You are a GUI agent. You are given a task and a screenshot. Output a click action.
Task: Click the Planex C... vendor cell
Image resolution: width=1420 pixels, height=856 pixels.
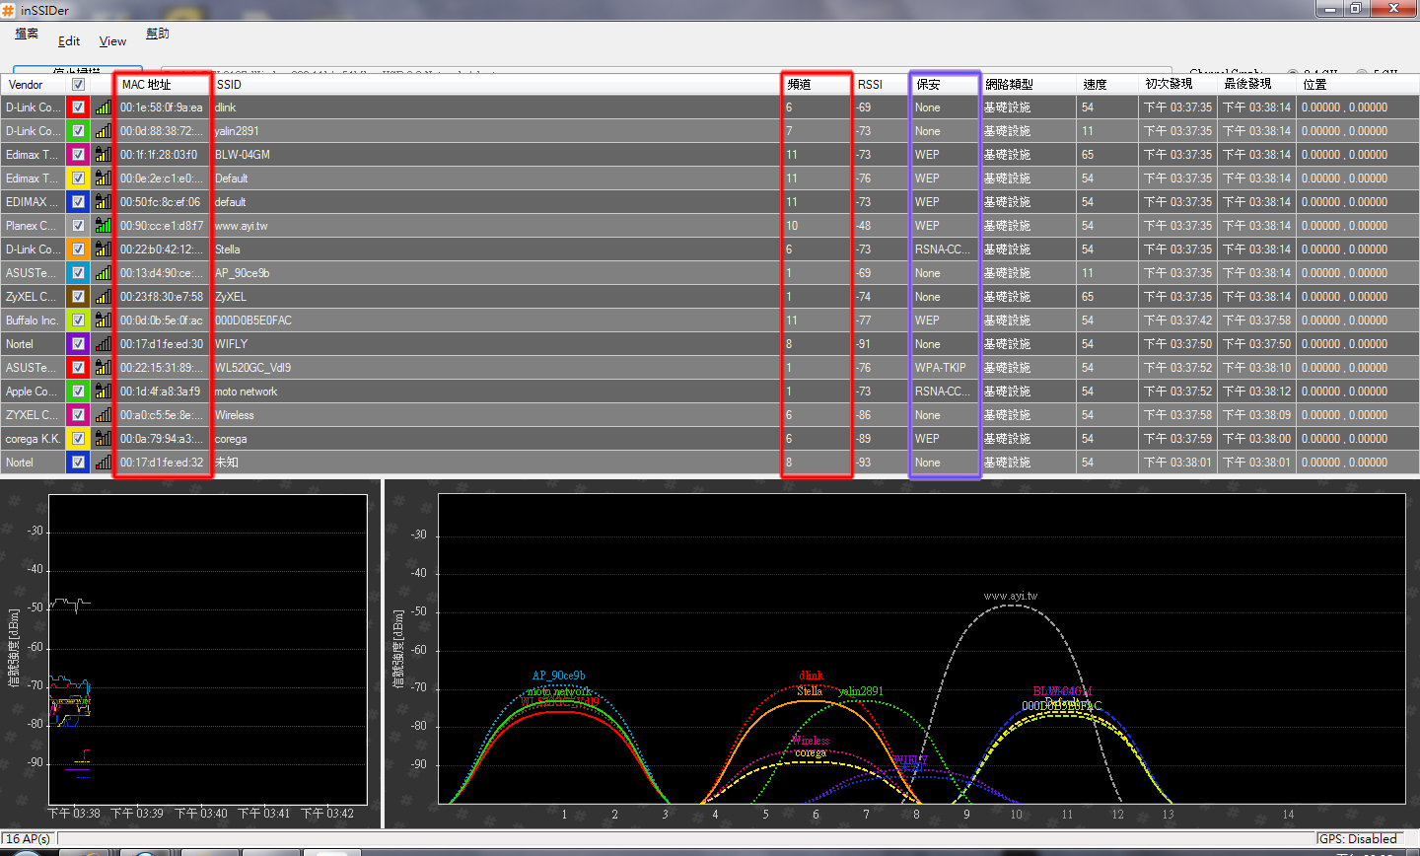[33, 226]
